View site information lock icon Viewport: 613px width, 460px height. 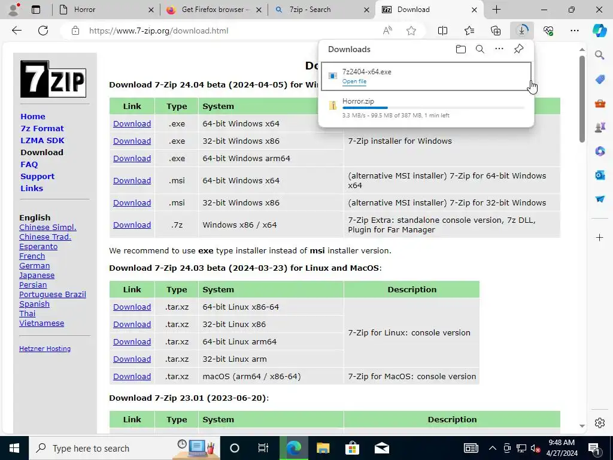[x=75, y=31]
